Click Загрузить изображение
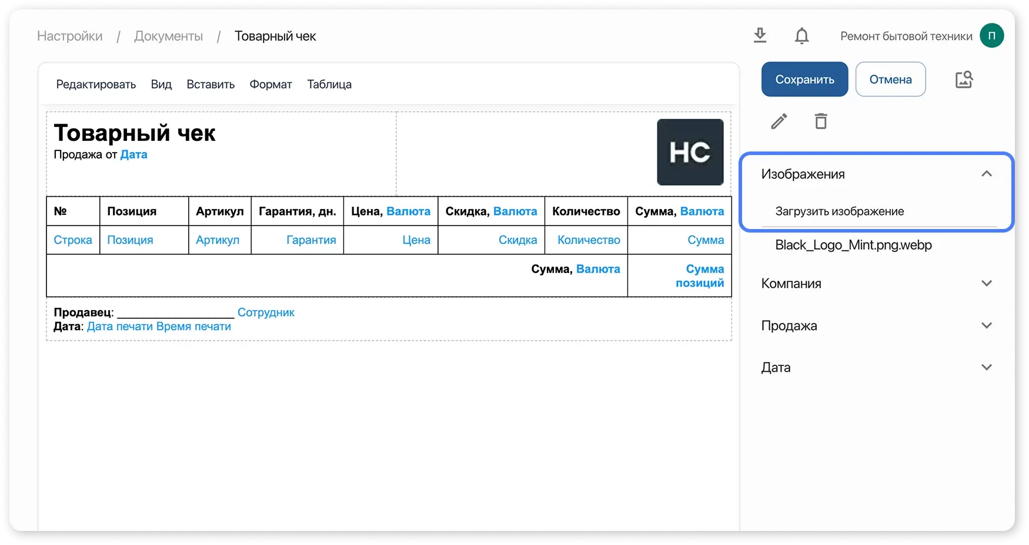 tap(840, 211)
